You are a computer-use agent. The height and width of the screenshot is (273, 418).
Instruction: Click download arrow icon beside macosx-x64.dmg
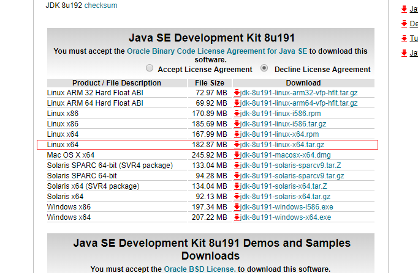pyautogui.click(x=237, y=155)
